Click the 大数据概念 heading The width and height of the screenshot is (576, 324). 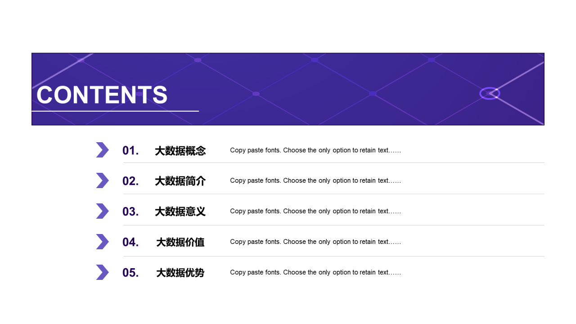click(x=180, y=151)
